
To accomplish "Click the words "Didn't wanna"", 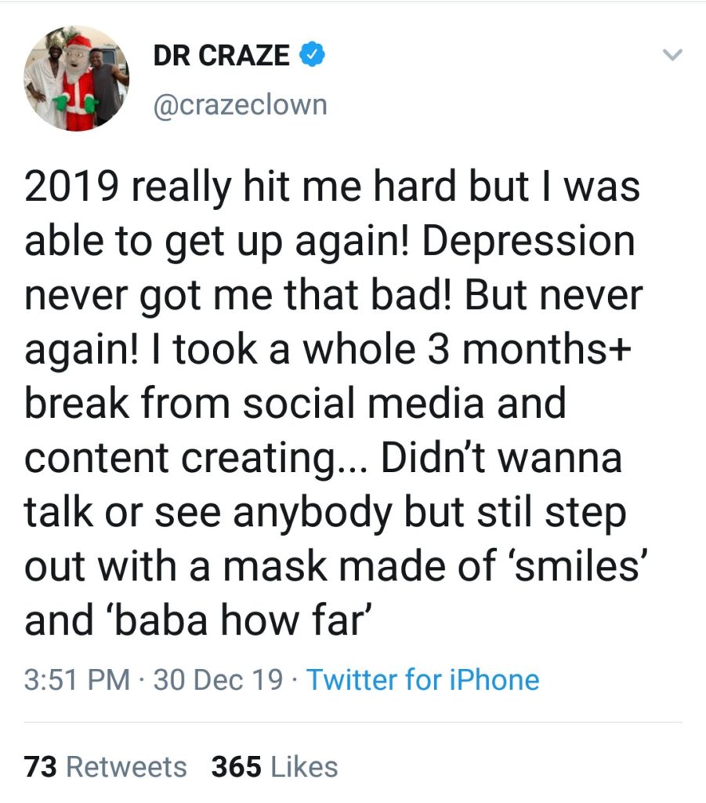I will pyautogui.click(x=501, y=459).
